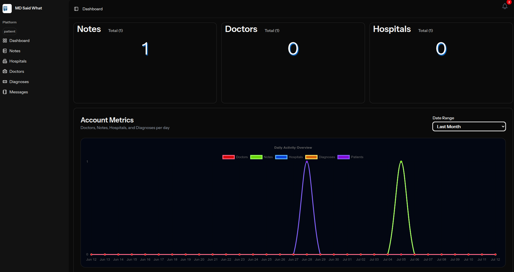Click the patient role badge
The image size is (514, 272).
10,31
